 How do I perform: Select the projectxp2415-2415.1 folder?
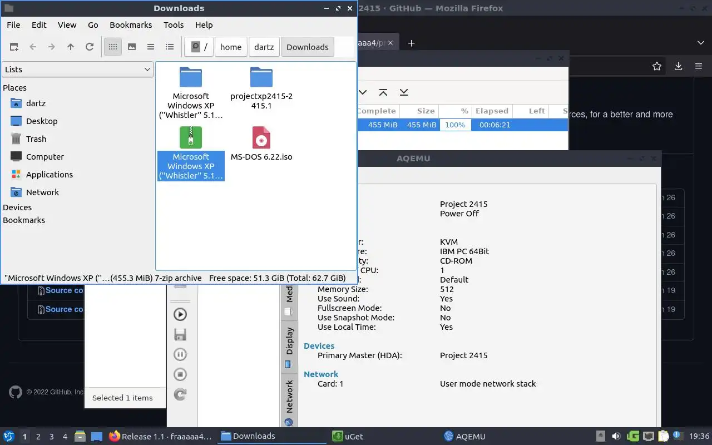coord(261,88)
